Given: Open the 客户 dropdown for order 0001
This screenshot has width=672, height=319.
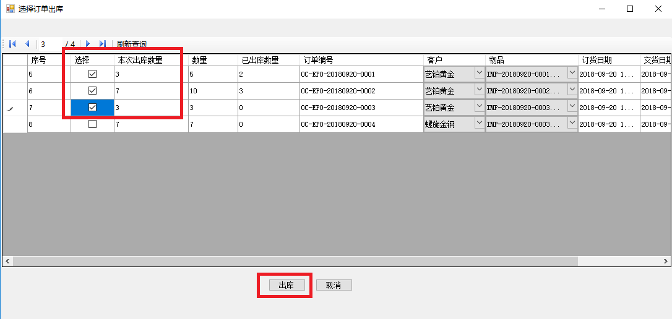Looking at the screenshot, I should (479, 73).
